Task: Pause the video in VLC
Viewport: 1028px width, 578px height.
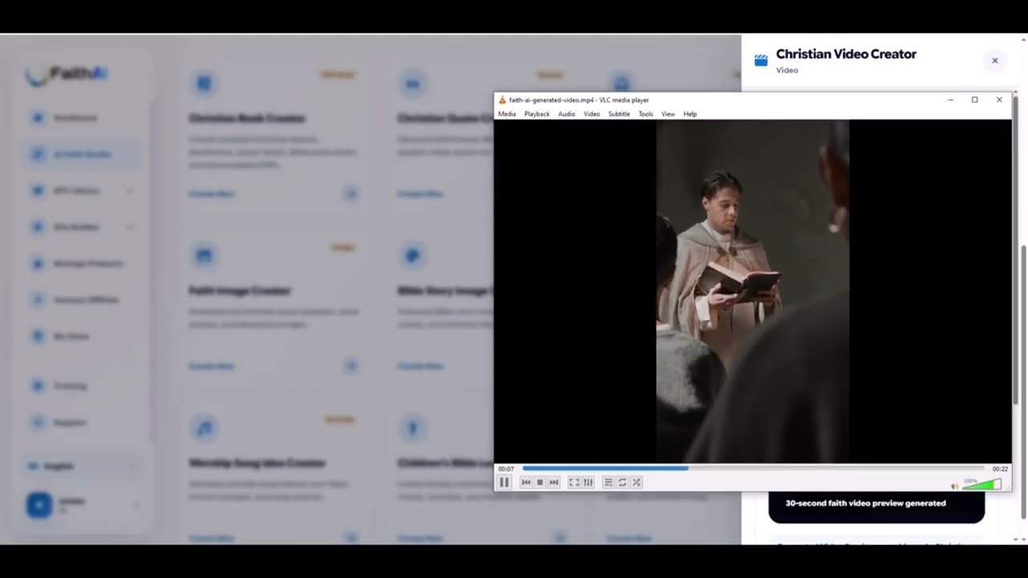Action: [x=504, y=482]
